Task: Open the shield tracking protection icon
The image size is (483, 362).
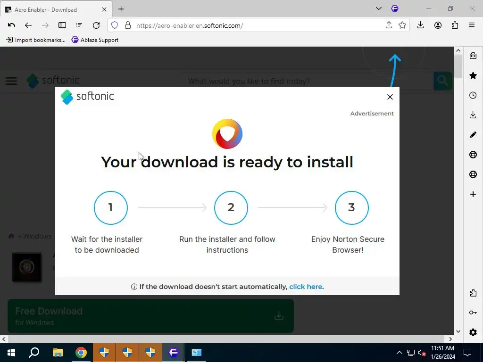Action: pyautogui.click(x=115, y=25)
